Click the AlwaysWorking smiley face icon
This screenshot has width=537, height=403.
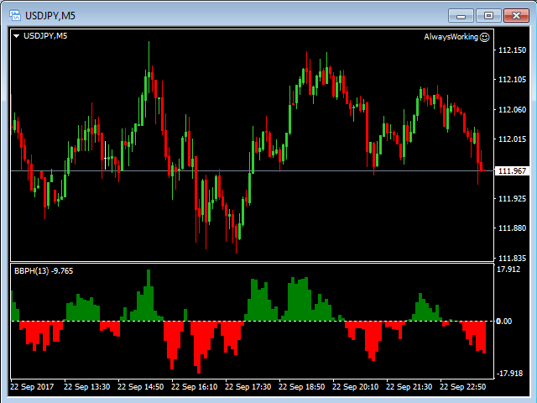(485, 37)
